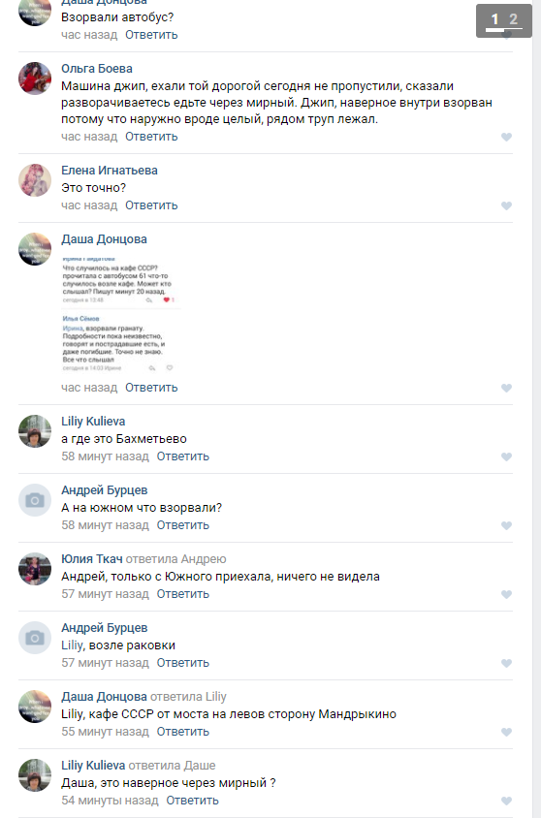Click heart on Даша Донцова's image comment

(506, 388)
